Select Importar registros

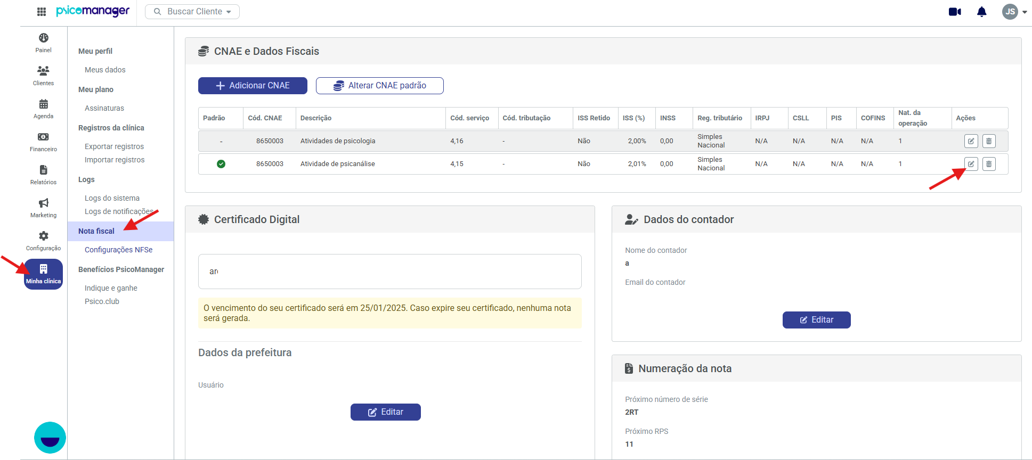115,160
